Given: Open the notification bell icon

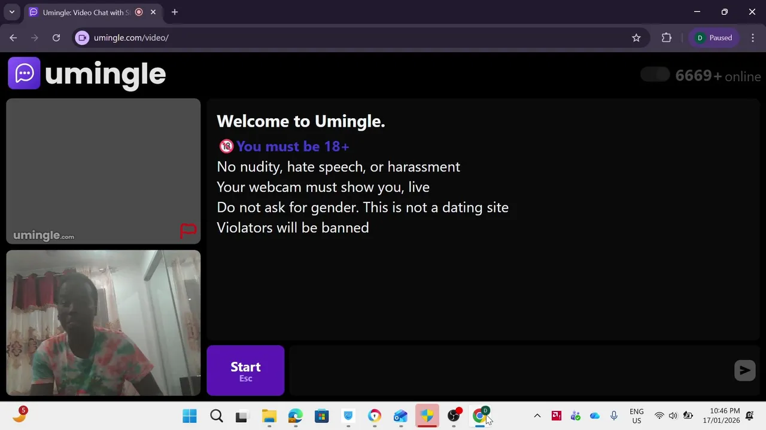Looking at the screenshot, I should [750, 416].
